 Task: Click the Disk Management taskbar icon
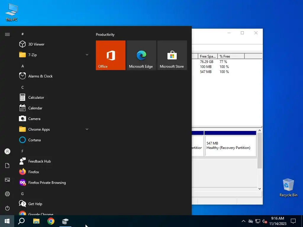65,221
